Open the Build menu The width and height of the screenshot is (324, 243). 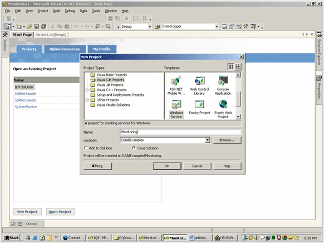(57, 11)
